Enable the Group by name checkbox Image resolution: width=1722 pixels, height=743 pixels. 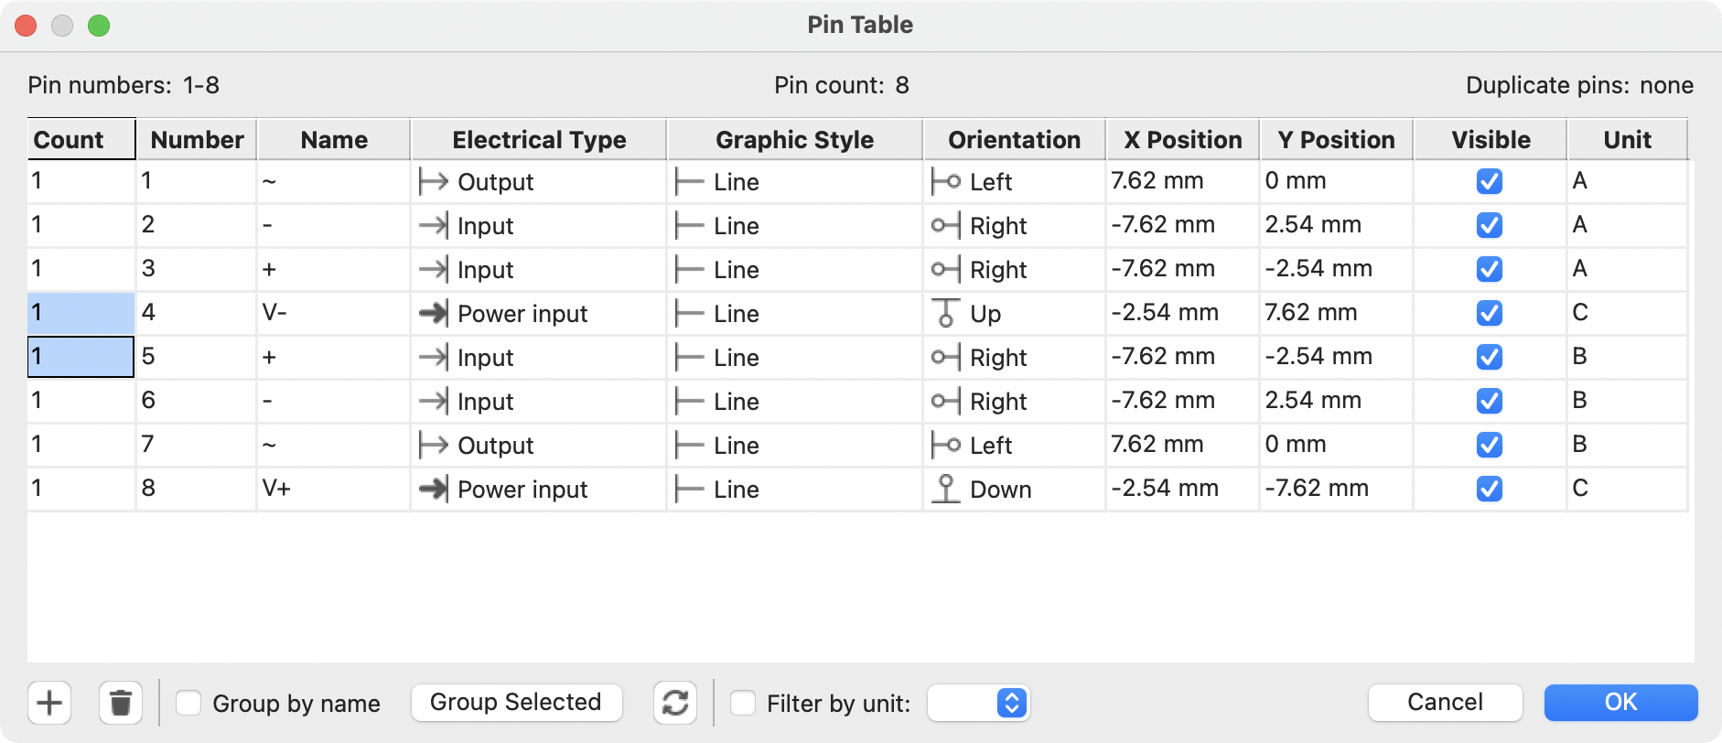click(x=189, y=703)
